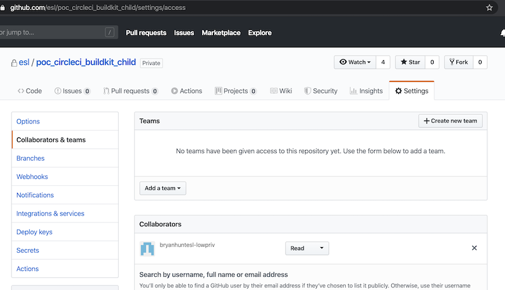Screen dimensions: 505x290
Task: Fork the repository
Action: [x=459, y=62]
